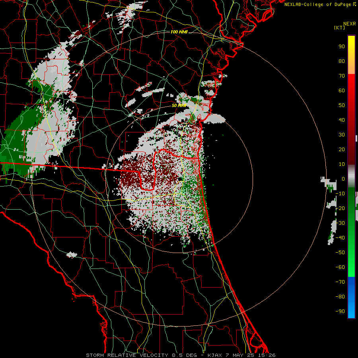358x358 pixels.
Task: Click the -60 value on velocity scale
Action: pos(340,267)
